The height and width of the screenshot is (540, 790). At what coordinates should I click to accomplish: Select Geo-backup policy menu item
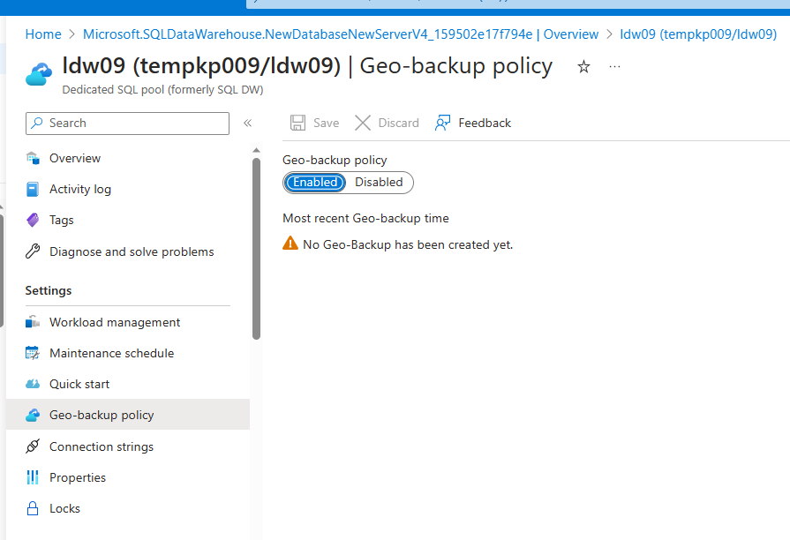tap(127, 415)
